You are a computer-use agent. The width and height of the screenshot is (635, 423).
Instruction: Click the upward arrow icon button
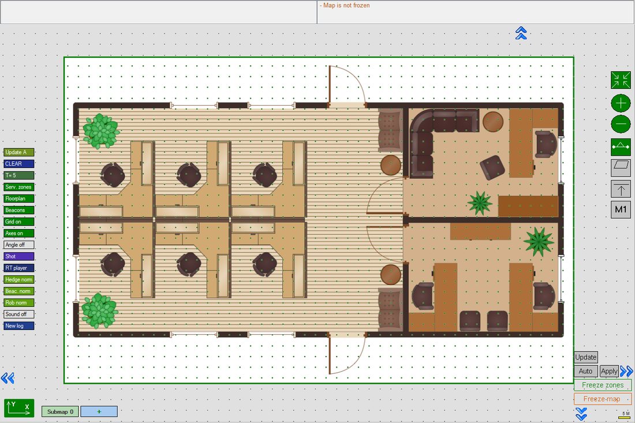click(621, 189)
